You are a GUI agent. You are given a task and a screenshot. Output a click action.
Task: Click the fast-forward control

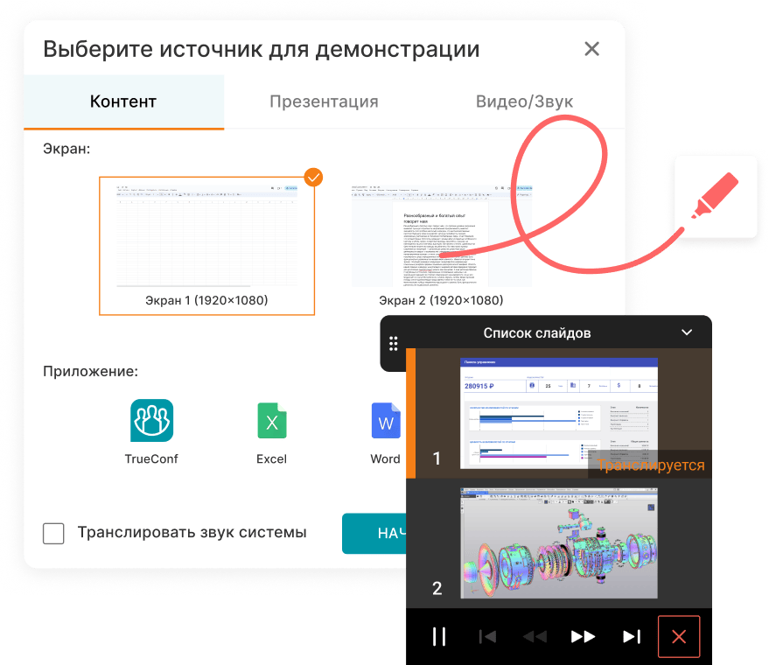click(583, 636)
